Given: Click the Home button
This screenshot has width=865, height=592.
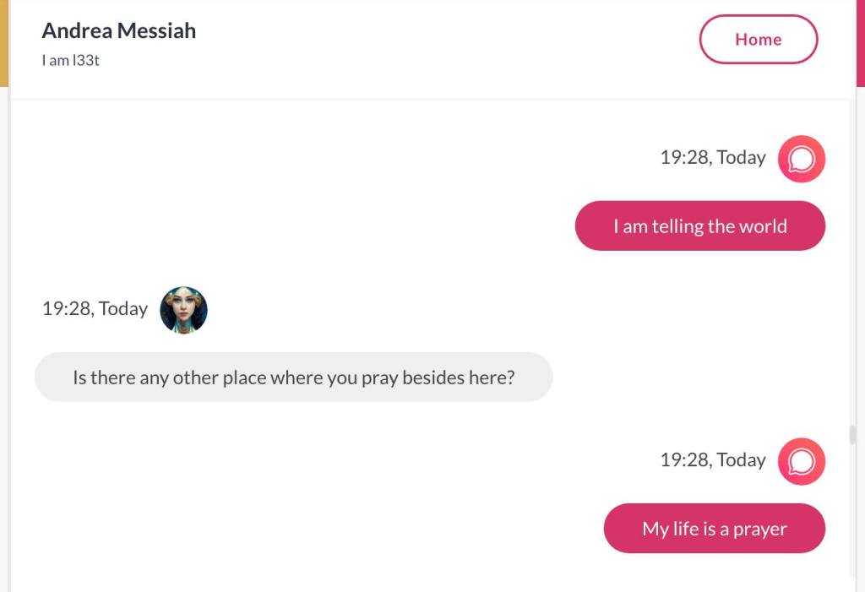Looking at the screenshot, I should click(x=758, y=40).
